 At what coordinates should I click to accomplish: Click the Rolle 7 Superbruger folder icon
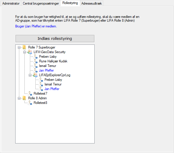pyautogui.click(x=24, y=47)
